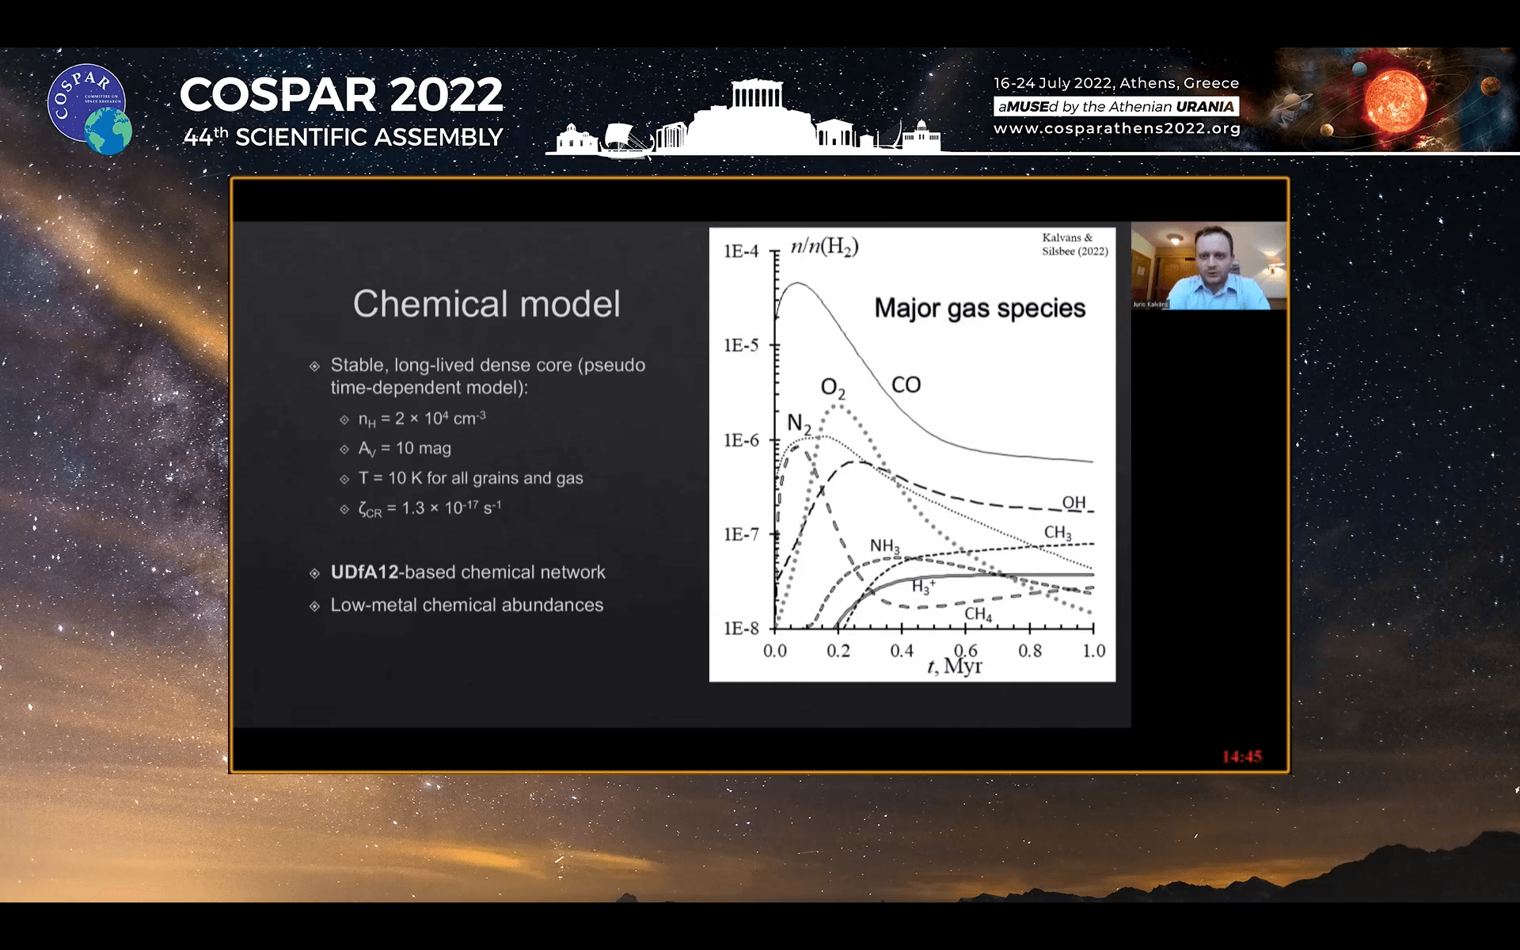The height and width of the screenshot is (950, 1520).
Task: Click the CO curve label on chart
Action: click(906, 385)
